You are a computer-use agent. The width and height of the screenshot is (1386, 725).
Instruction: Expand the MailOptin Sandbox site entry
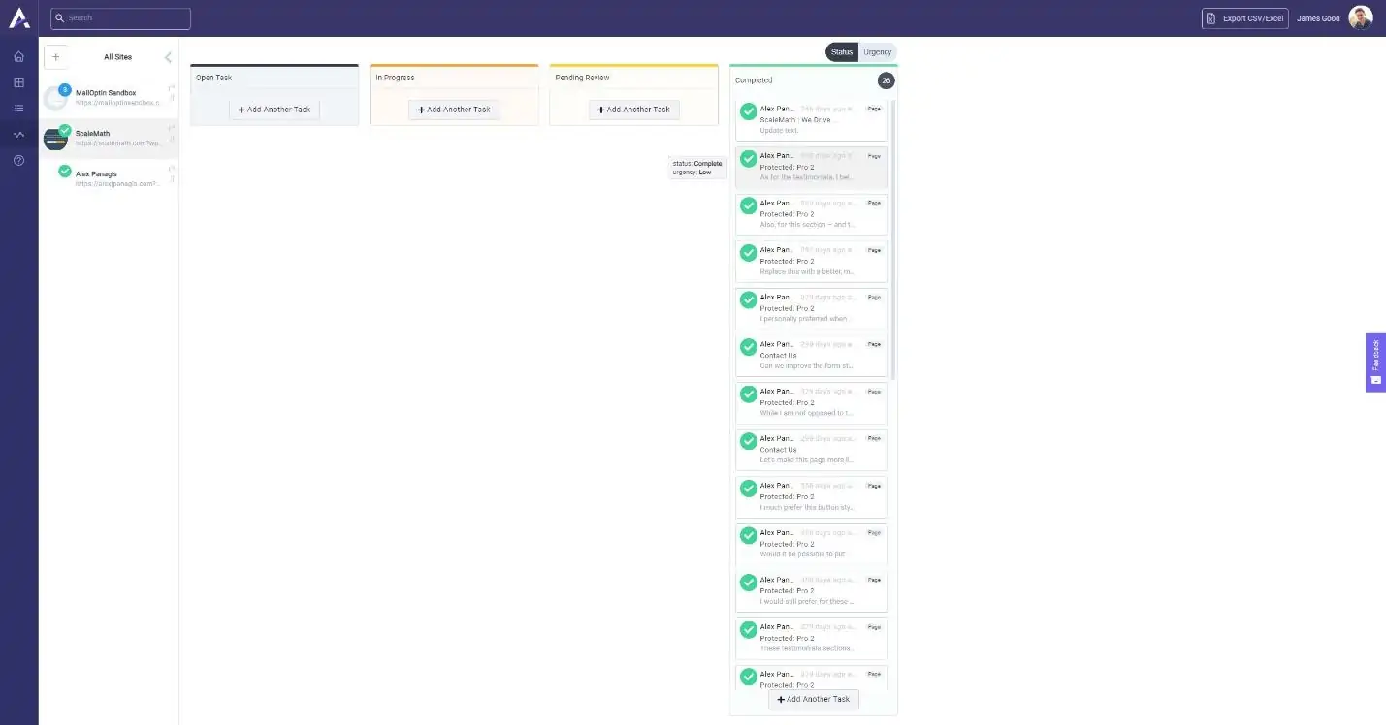point(172,87)
